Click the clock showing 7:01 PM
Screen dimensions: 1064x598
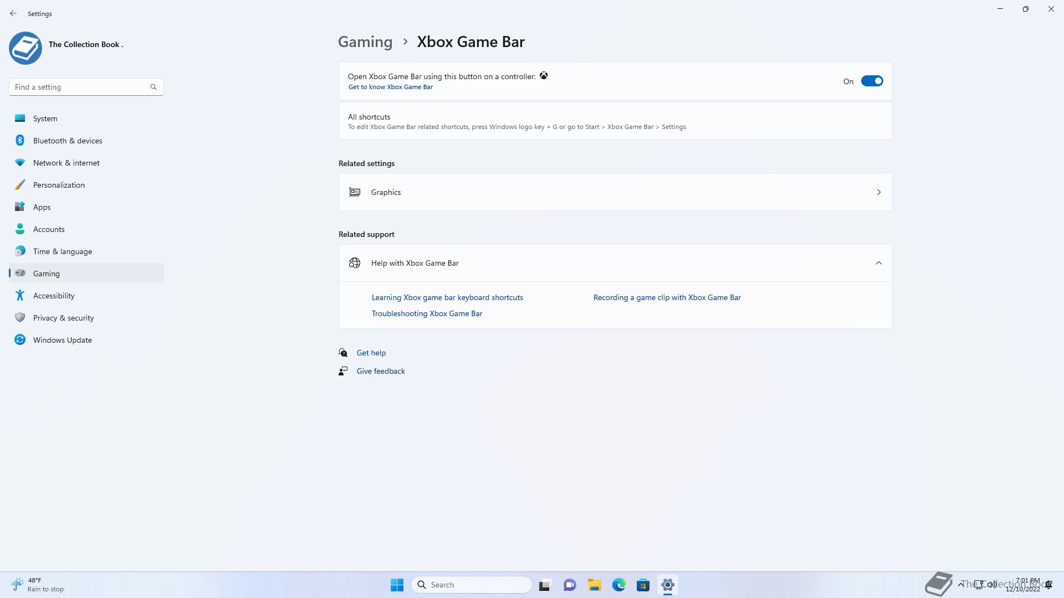[1024, 585]
